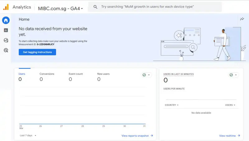Open Reports bar chart icon in sidebar
Screen dimensions: 249x141
pos(6,30)
